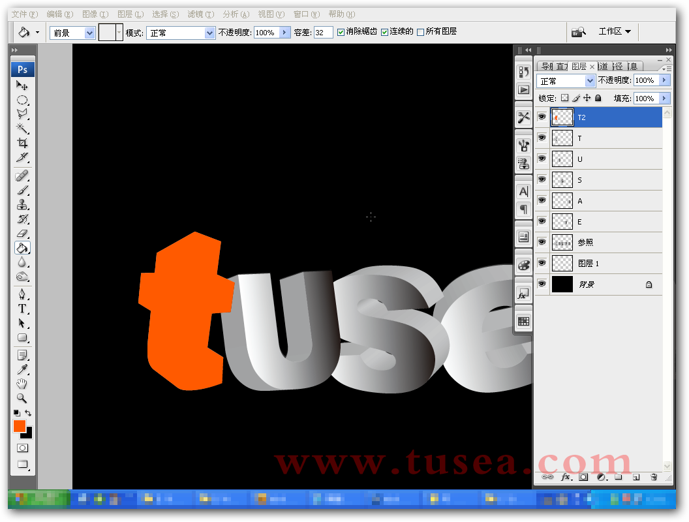Select the Rounded Rectangle shape tool

[22, 337]
